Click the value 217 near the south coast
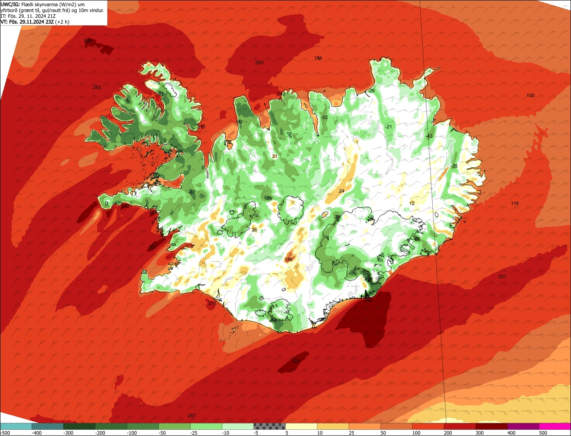 point(212,303)
